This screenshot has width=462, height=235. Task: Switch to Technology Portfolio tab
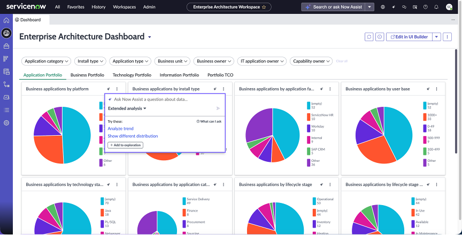(x=132, y=75)
